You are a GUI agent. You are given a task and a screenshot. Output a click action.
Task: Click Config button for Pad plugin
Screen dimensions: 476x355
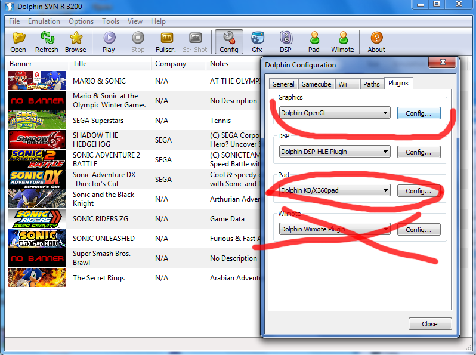(419, 191)
